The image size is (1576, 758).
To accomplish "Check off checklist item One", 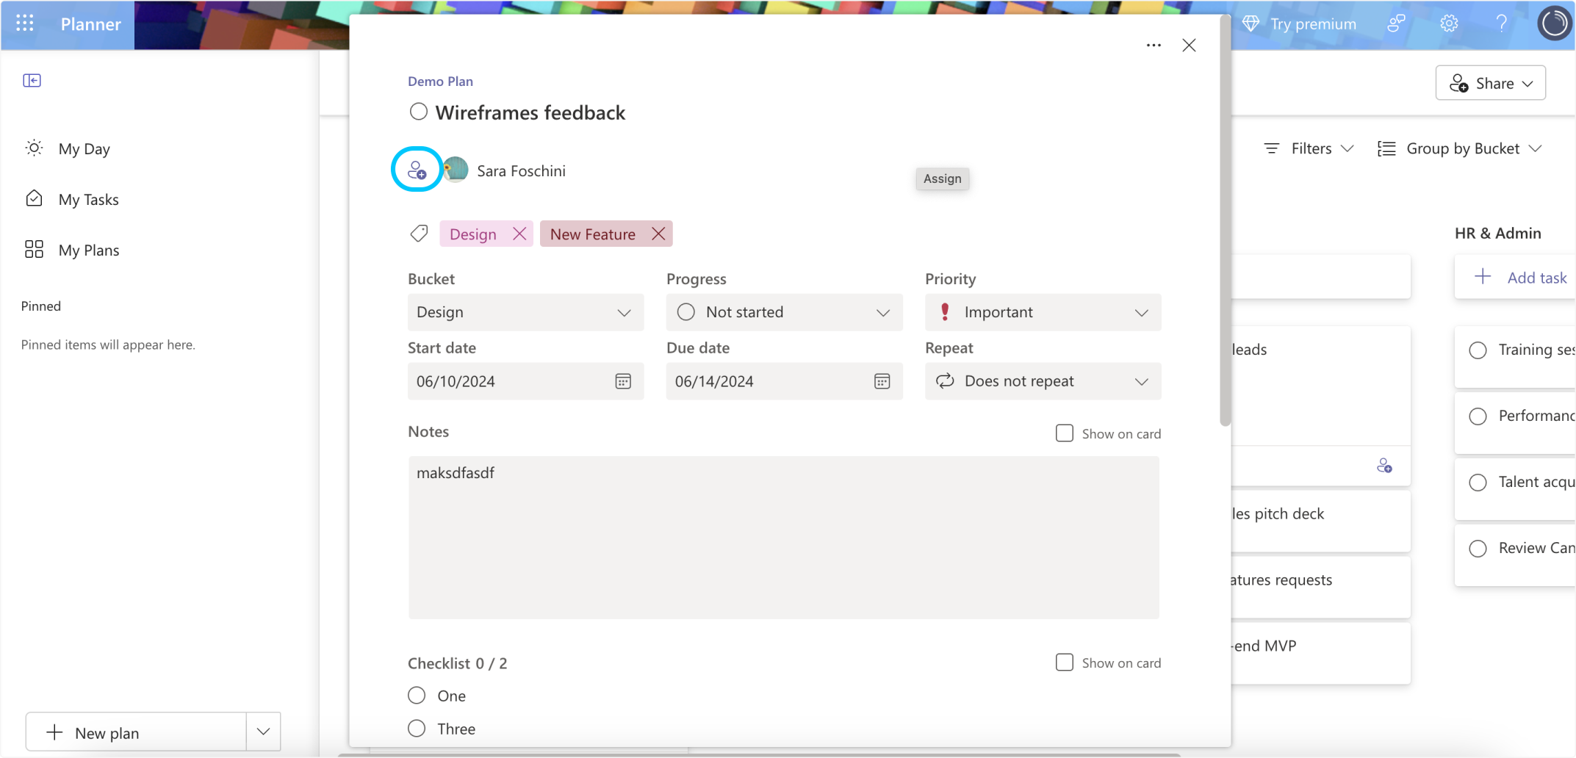I will (x=416, y=695).
